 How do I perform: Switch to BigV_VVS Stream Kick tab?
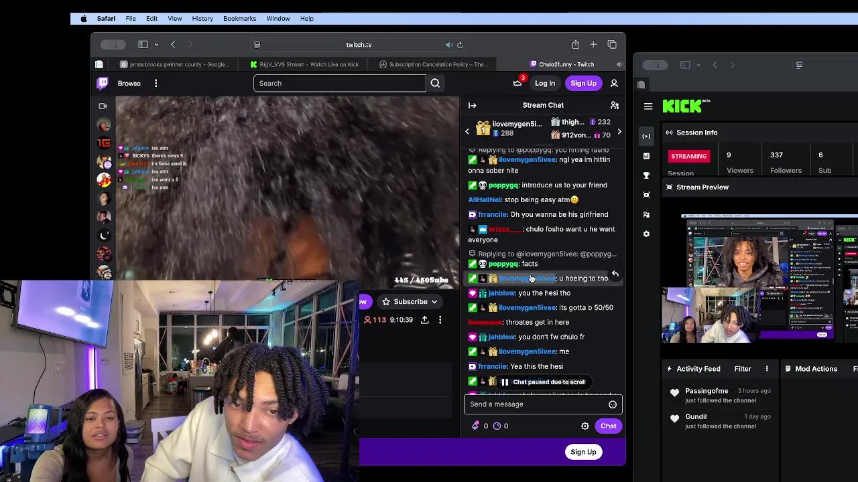tap(304, 64)
